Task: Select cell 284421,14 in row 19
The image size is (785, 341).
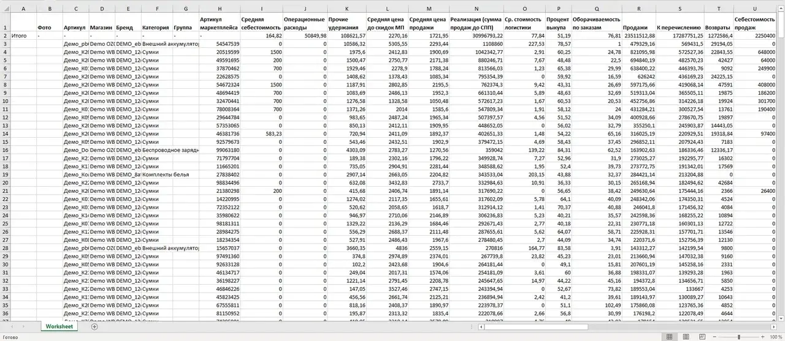Action: click(x=638, y=174)
